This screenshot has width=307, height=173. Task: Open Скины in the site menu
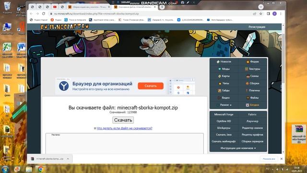click(x=252, y=76)
